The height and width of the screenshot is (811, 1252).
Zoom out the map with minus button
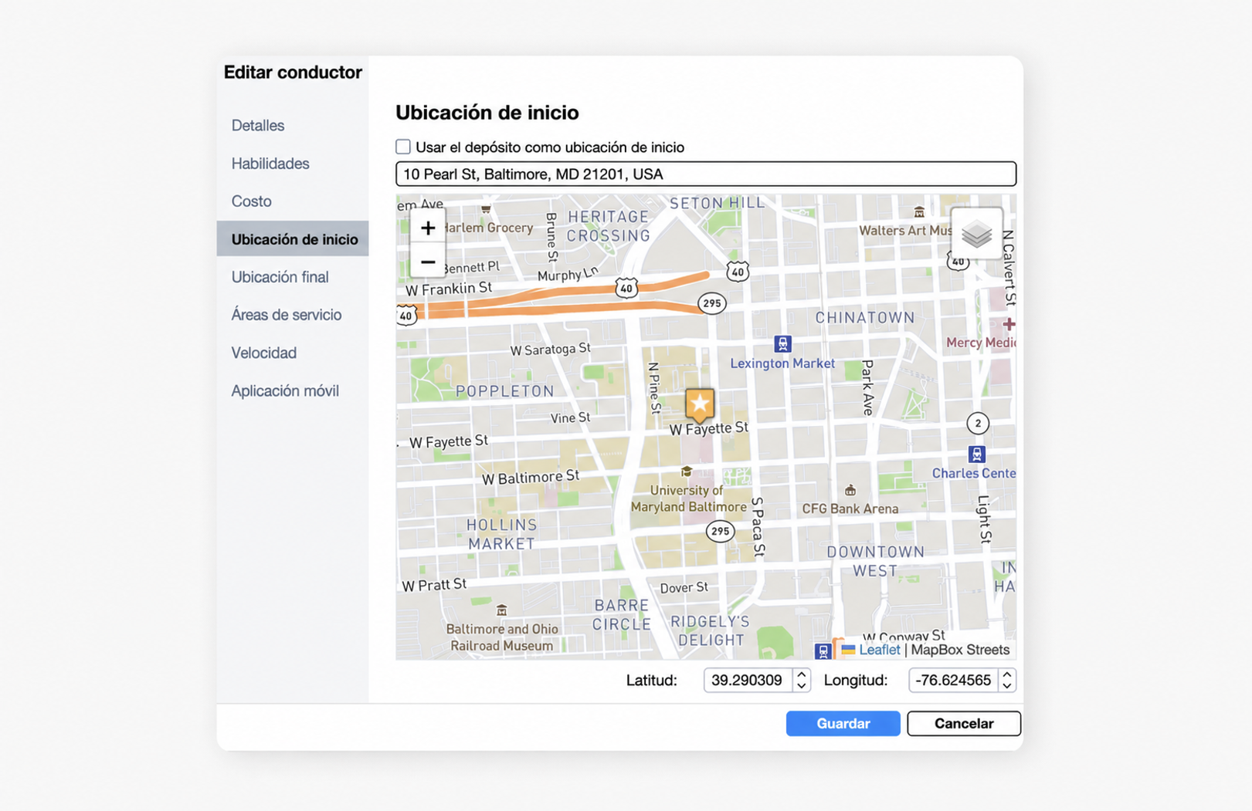pos(427,262)
